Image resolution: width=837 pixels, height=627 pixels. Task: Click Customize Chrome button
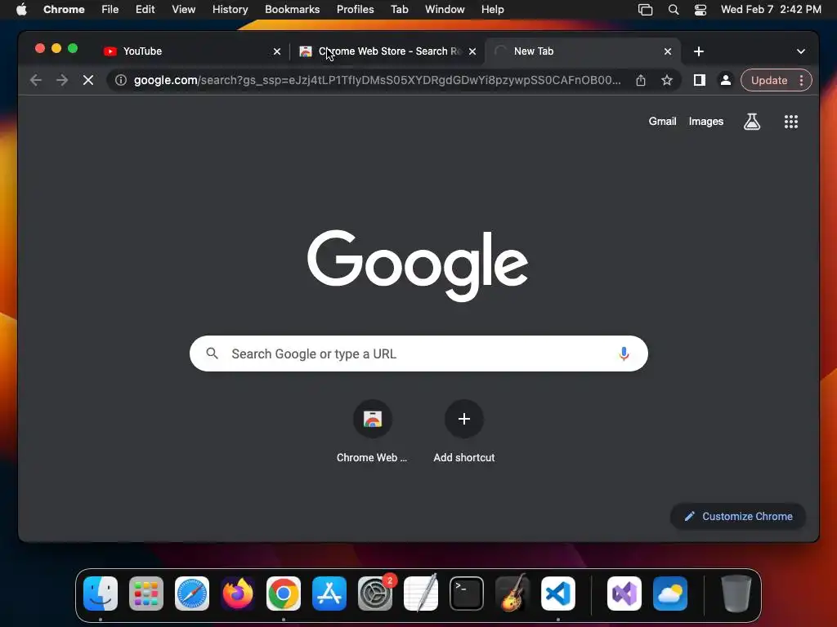coord(738,516)
